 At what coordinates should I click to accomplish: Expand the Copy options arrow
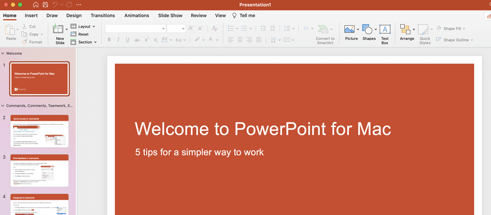tap(42, 34)
